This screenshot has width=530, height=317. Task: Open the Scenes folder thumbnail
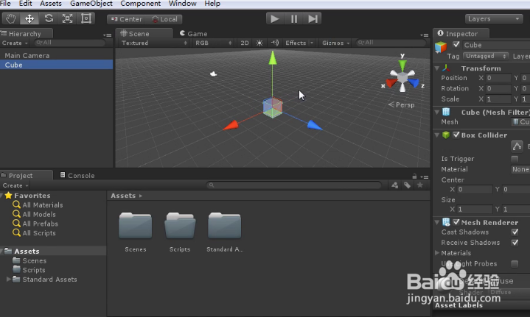point(135,226)
